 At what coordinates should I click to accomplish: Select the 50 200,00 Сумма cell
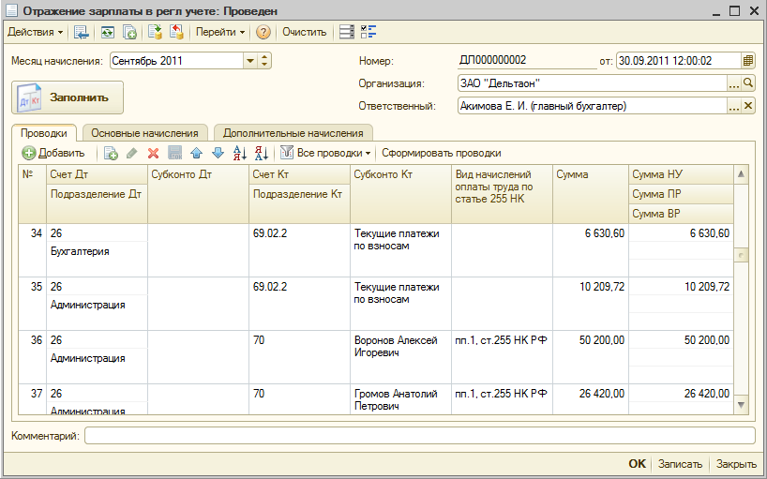(591, 357)
